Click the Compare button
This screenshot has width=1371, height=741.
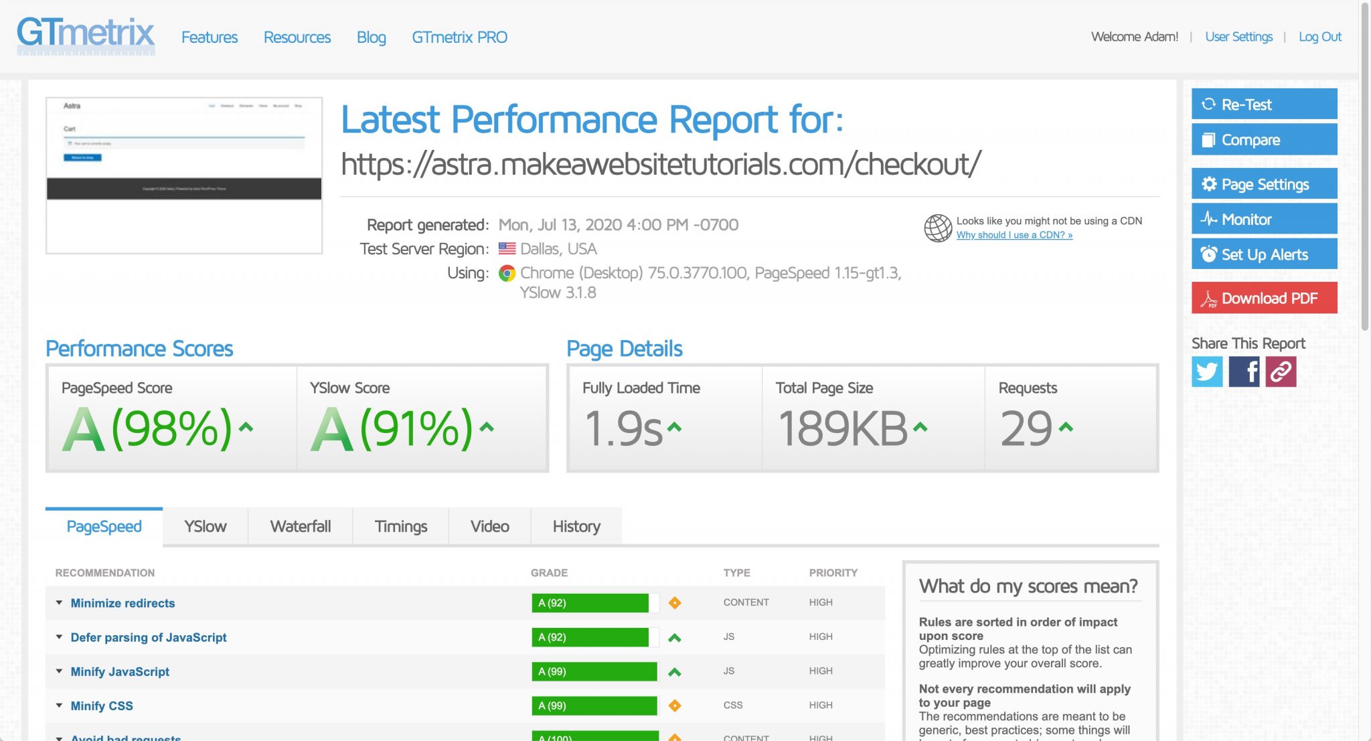pos(1264,139)
